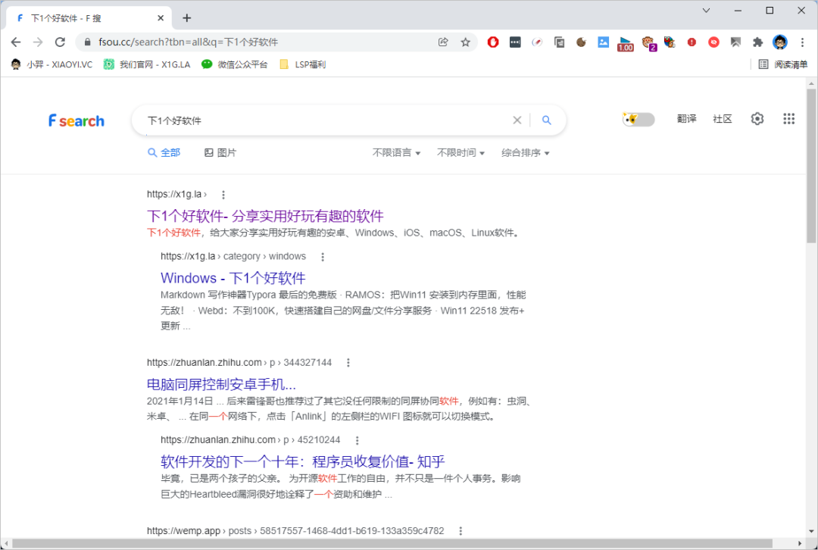Screen dimensions: 818x550
Task: Open the 综合排序 sort dropdown
Action: click(x=525, y=153)
